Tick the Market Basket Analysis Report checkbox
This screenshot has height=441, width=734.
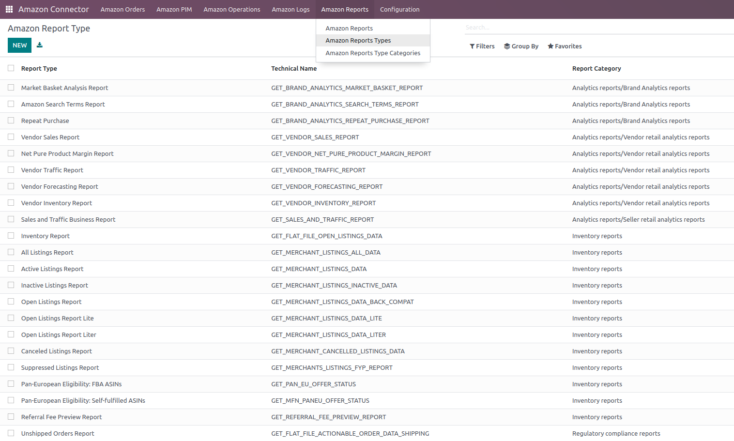point(11,88)
